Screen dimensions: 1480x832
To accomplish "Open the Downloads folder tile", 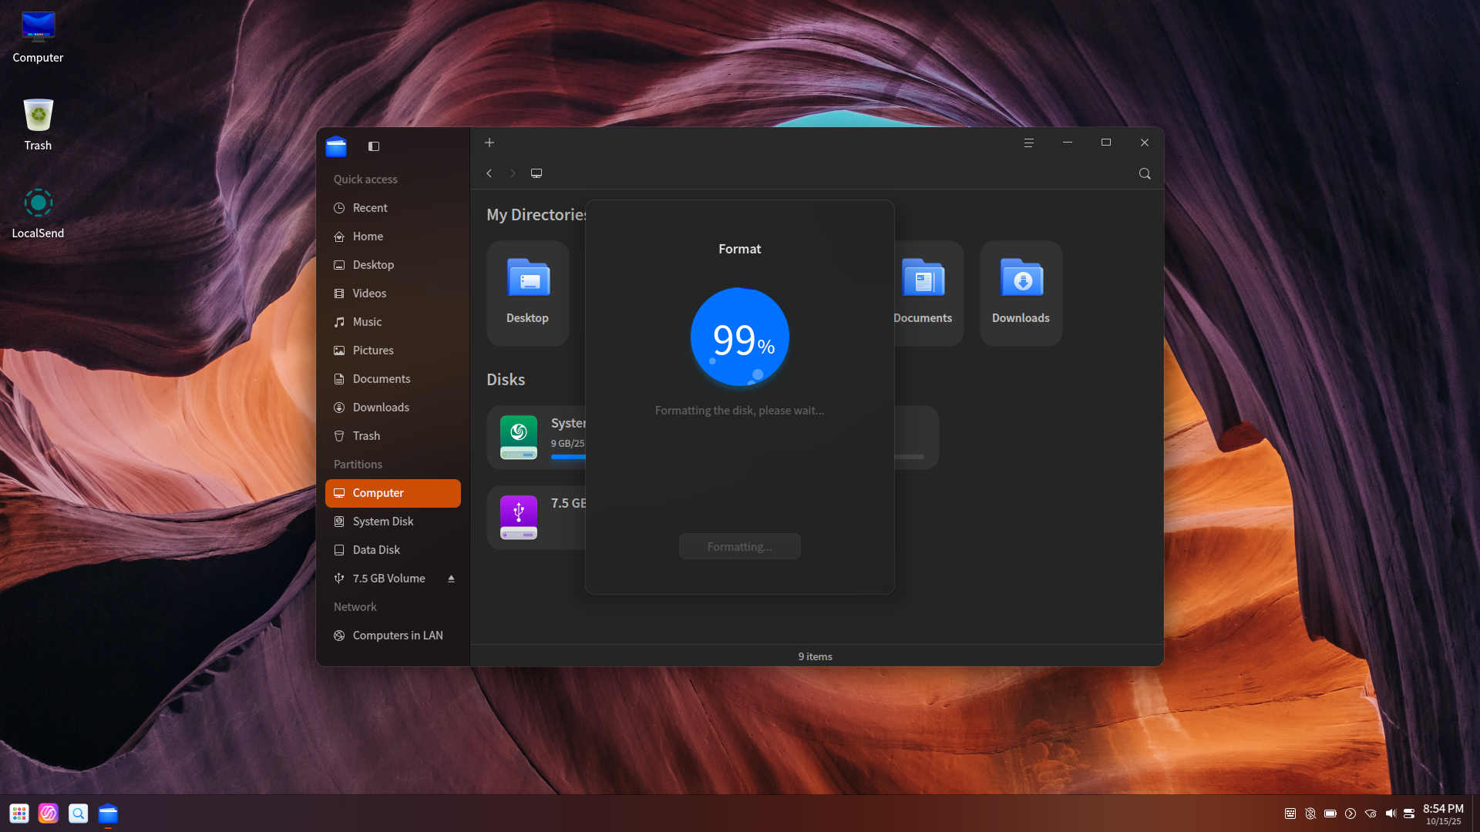I will click(x=1021, y=293).
